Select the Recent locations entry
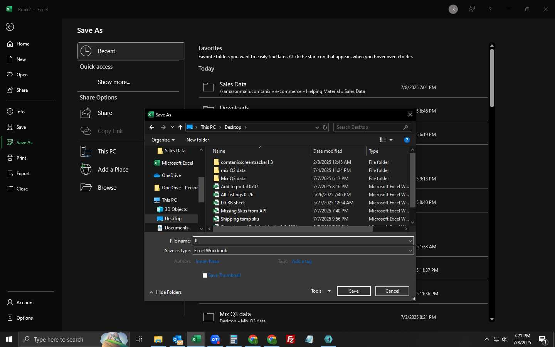 click(x=131, y=51)
